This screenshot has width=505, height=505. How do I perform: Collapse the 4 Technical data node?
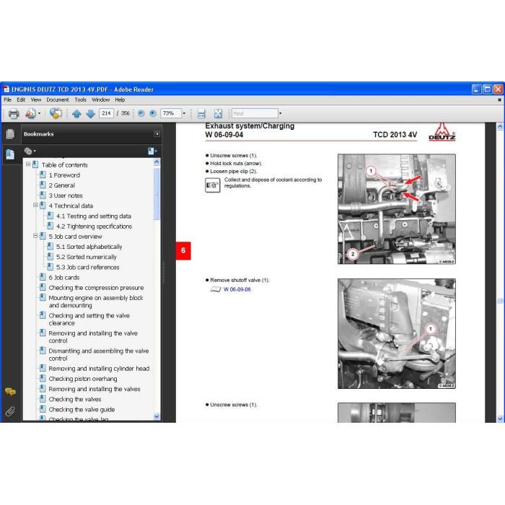click(36, 205)
